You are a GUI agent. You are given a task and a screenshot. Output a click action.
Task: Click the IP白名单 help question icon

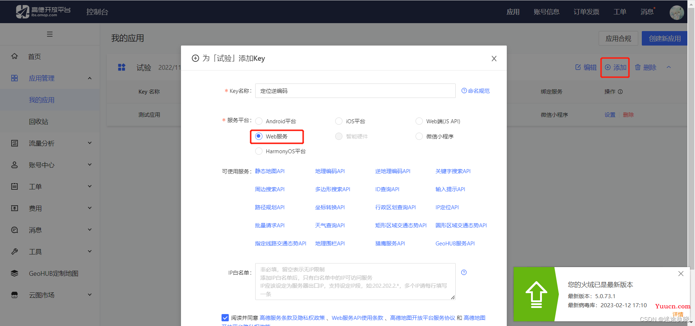(464, 273)
